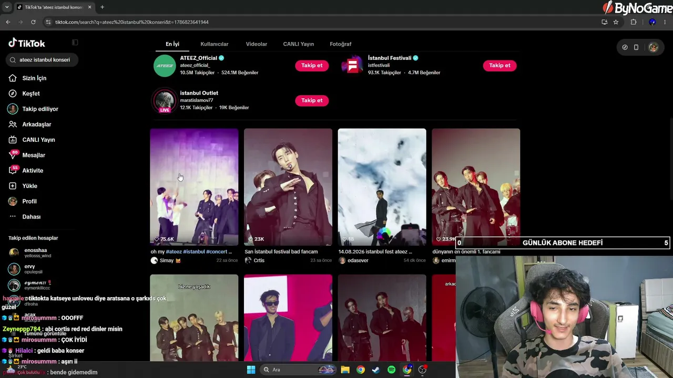Click the TikTok coins icon in header
The height and width of the screenshot is (378, 673).
click(x=625, y=47)
